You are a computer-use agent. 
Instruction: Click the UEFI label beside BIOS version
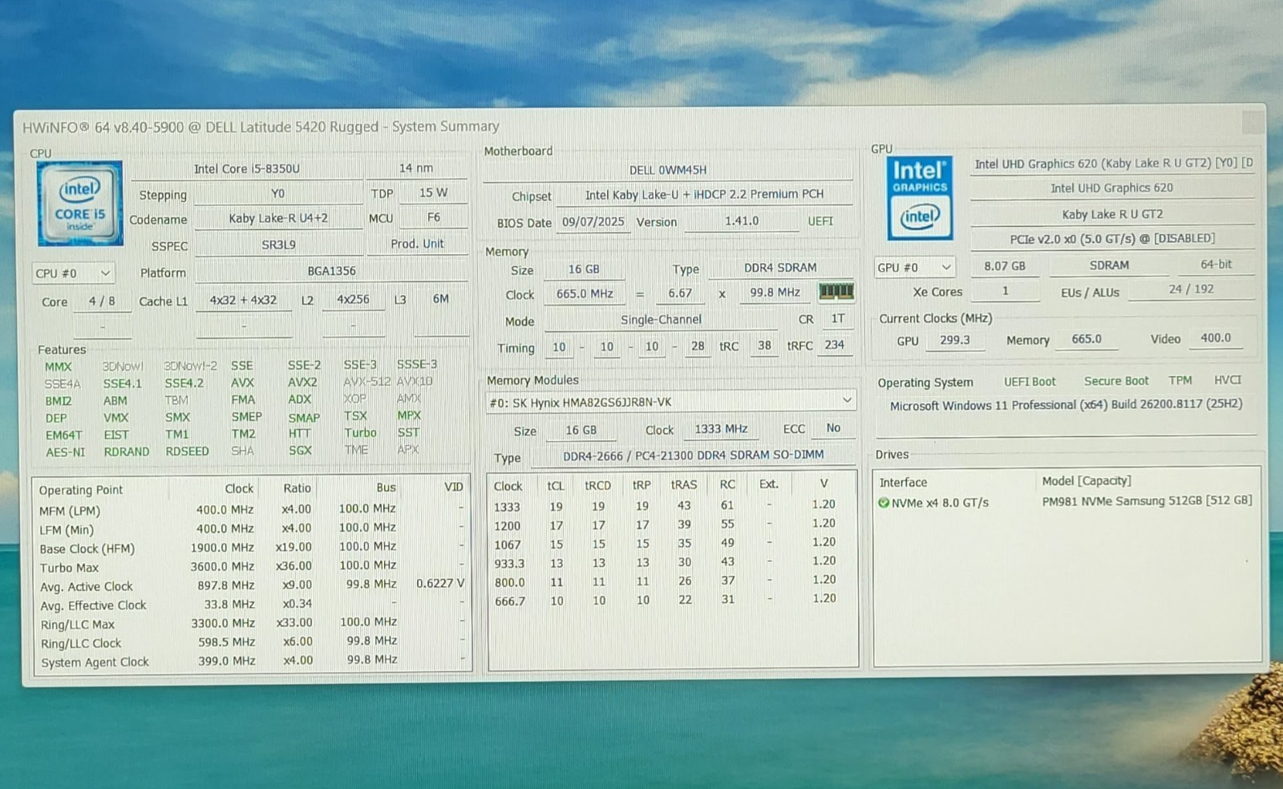pyautogui.click(x=820, y=221)
